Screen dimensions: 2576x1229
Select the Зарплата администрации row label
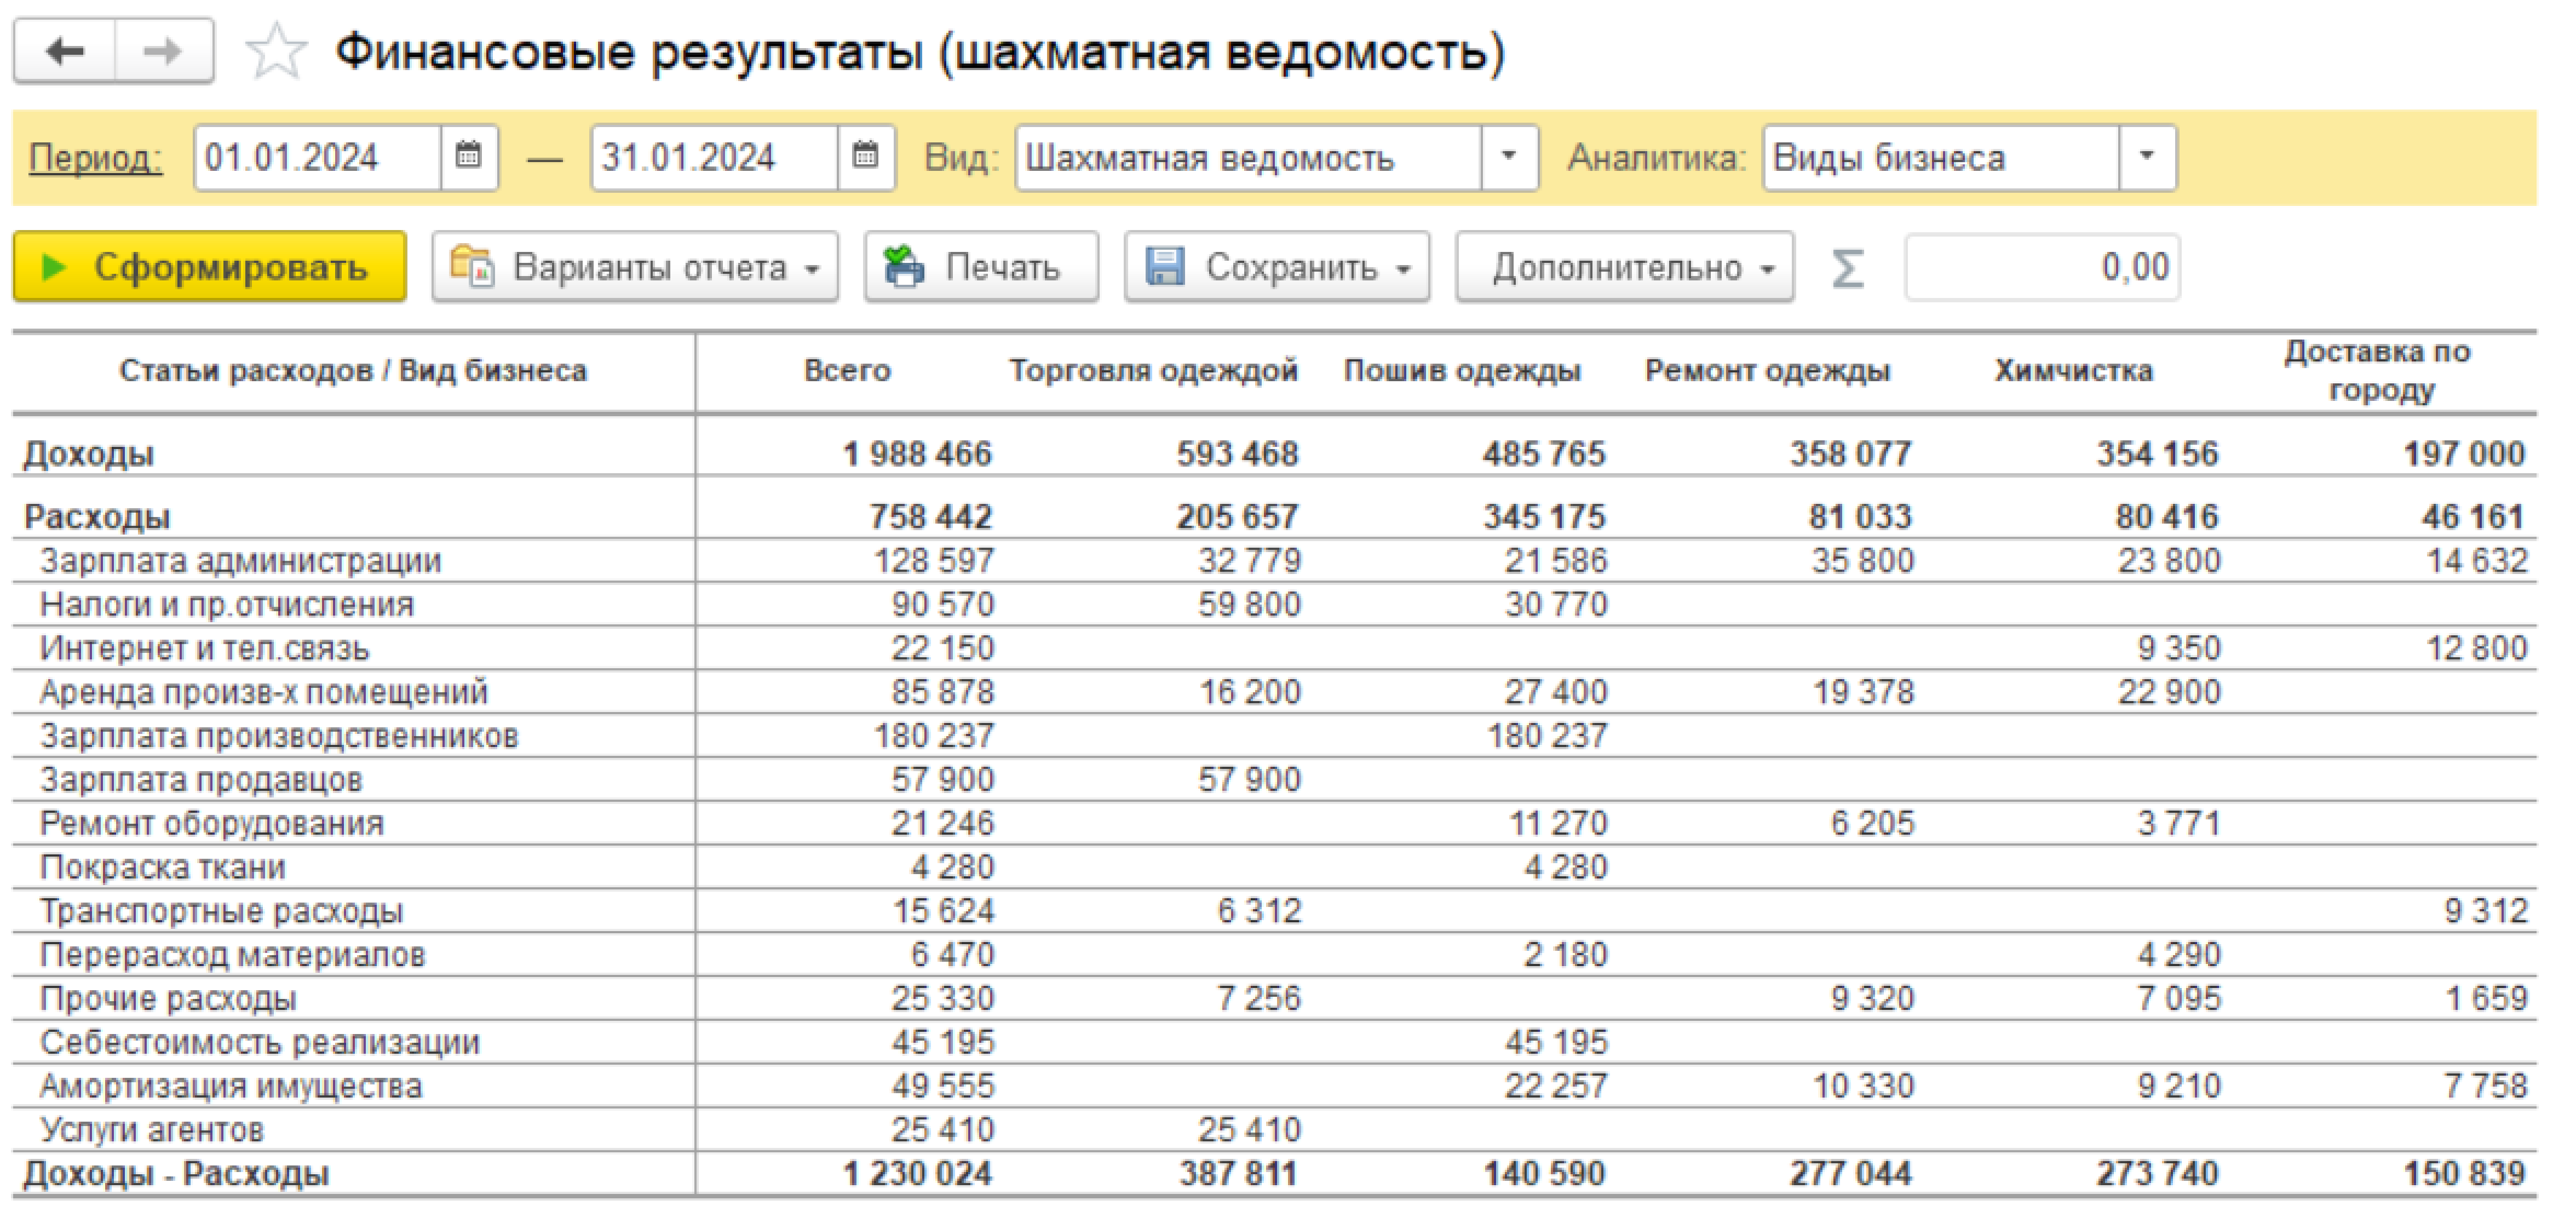(x=240, y=560)
